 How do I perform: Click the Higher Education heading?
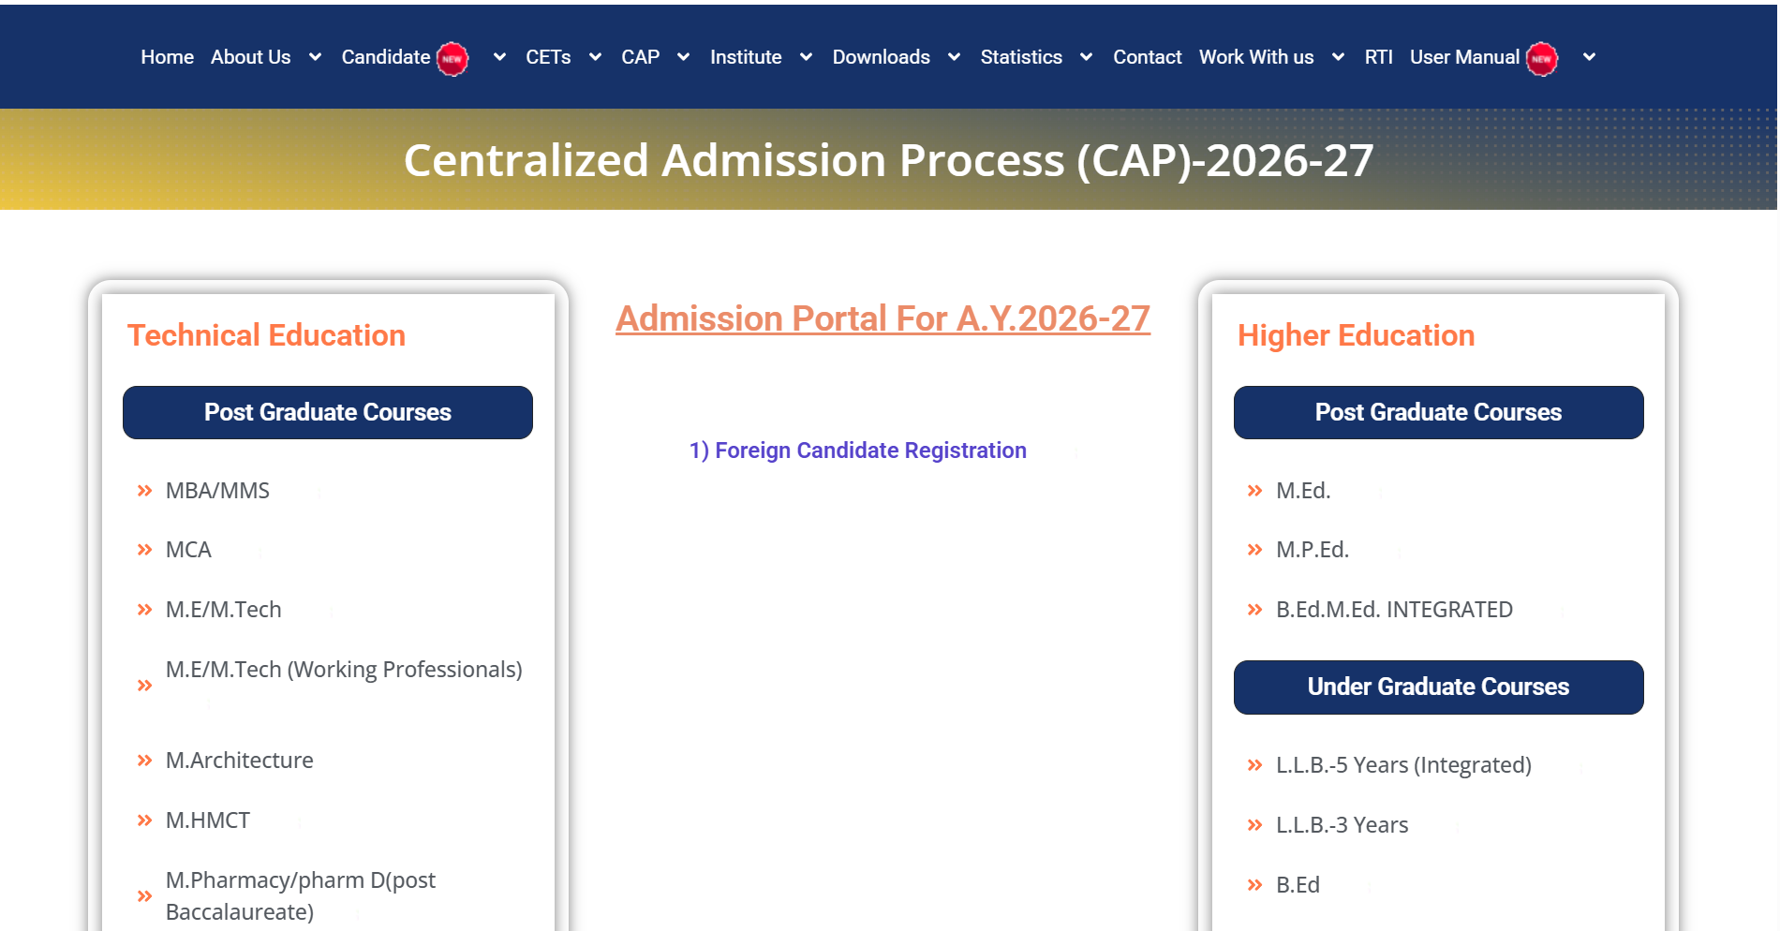click(1356, 335)
